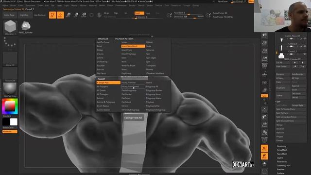
Task: Click the lock camera icon
Action: click(x=264, y=89)
